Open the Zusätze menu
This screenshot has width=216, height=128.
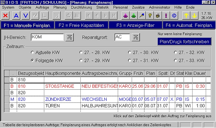(138, 7)
